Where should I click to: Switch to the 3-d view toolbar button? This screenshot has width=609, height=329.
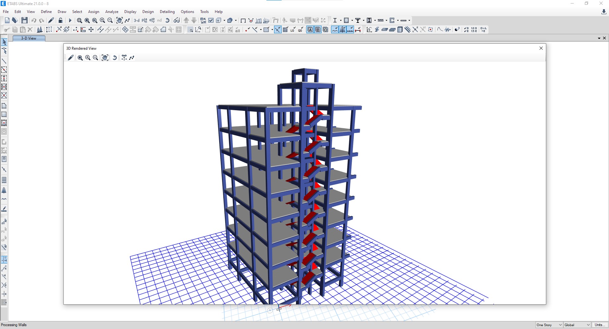(x=136, y=21)
